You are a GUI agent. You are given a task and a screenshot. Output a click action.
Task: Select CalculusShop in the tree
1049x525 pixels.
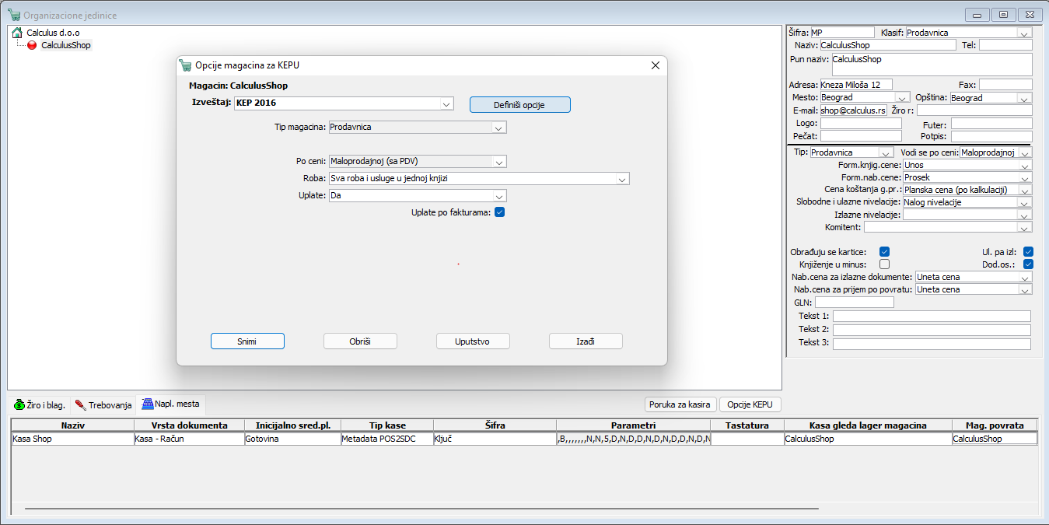point(65,45)
